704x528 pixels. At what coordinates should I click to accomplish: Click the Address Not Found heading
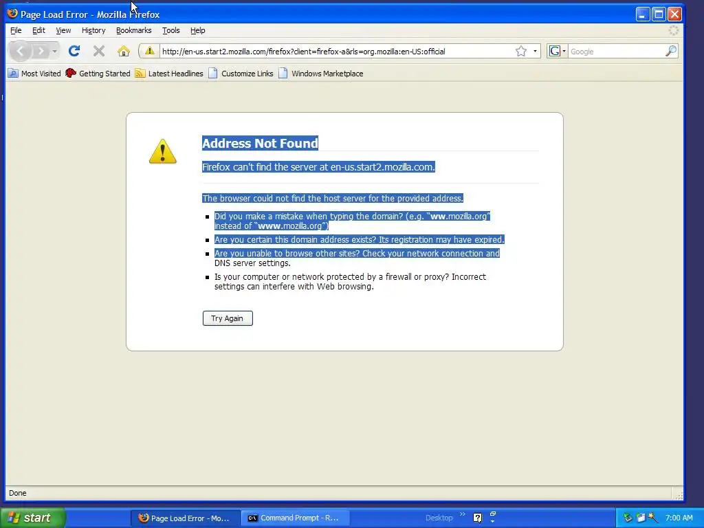click(260, 143)
